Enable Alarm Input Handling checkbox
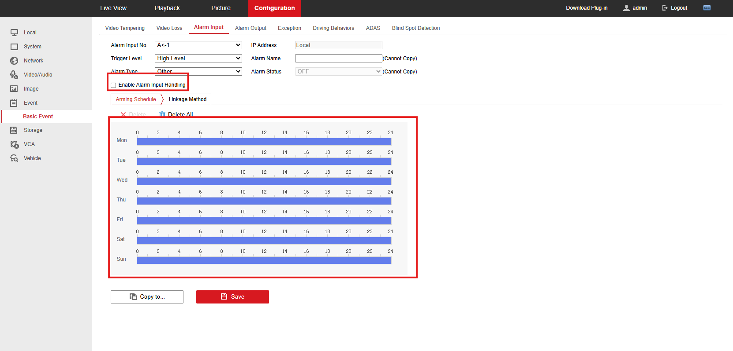 tap(113, 85)
